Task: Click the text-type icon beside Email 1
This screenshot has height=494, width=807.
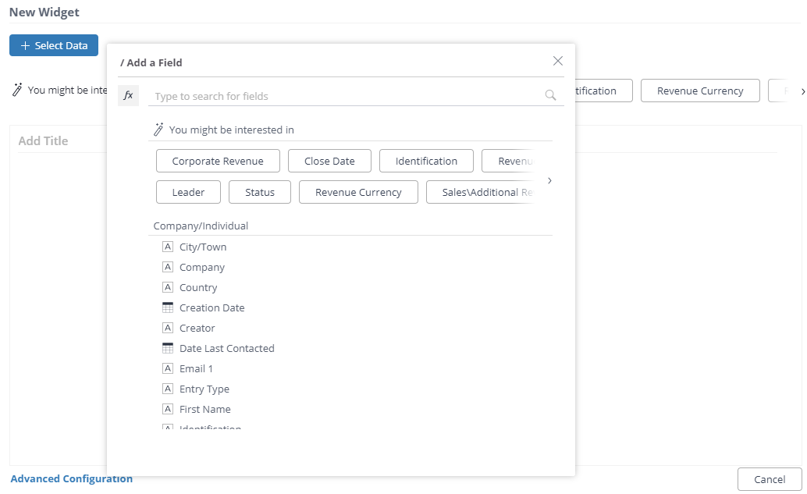Action: (167, 368)
